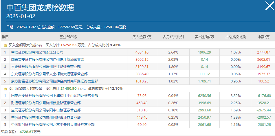Select the net amount -2001.28
This screenshot has width=275, height=136.
[263, 125]
